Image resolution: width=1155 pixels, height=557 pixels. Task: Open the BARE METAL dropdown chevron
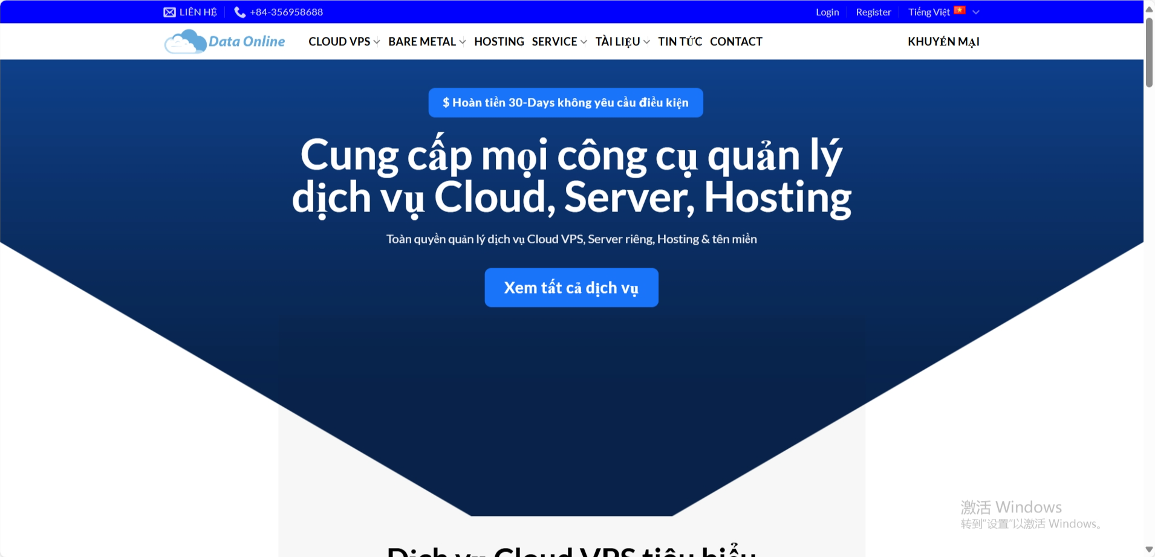point(463,42)
